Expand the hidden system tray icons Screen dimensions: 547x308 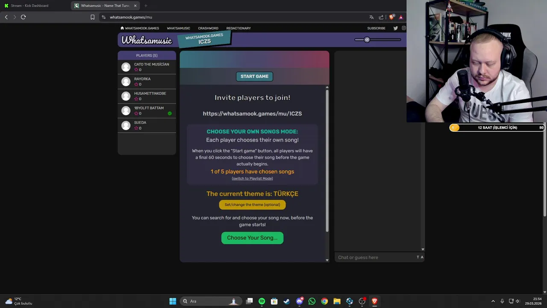point(493,301)
